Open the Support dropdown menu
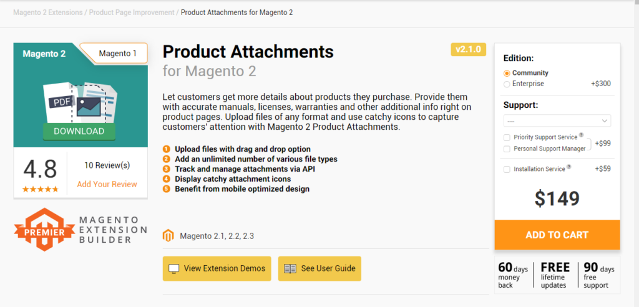This screenshot has width=639, height=307. point(557,120)
